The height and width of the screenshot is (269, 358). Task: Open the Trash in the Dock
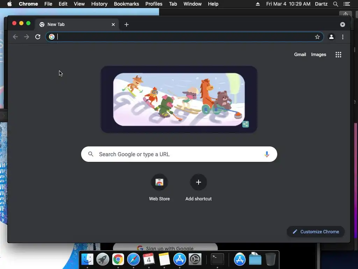(x=270, y=259)
